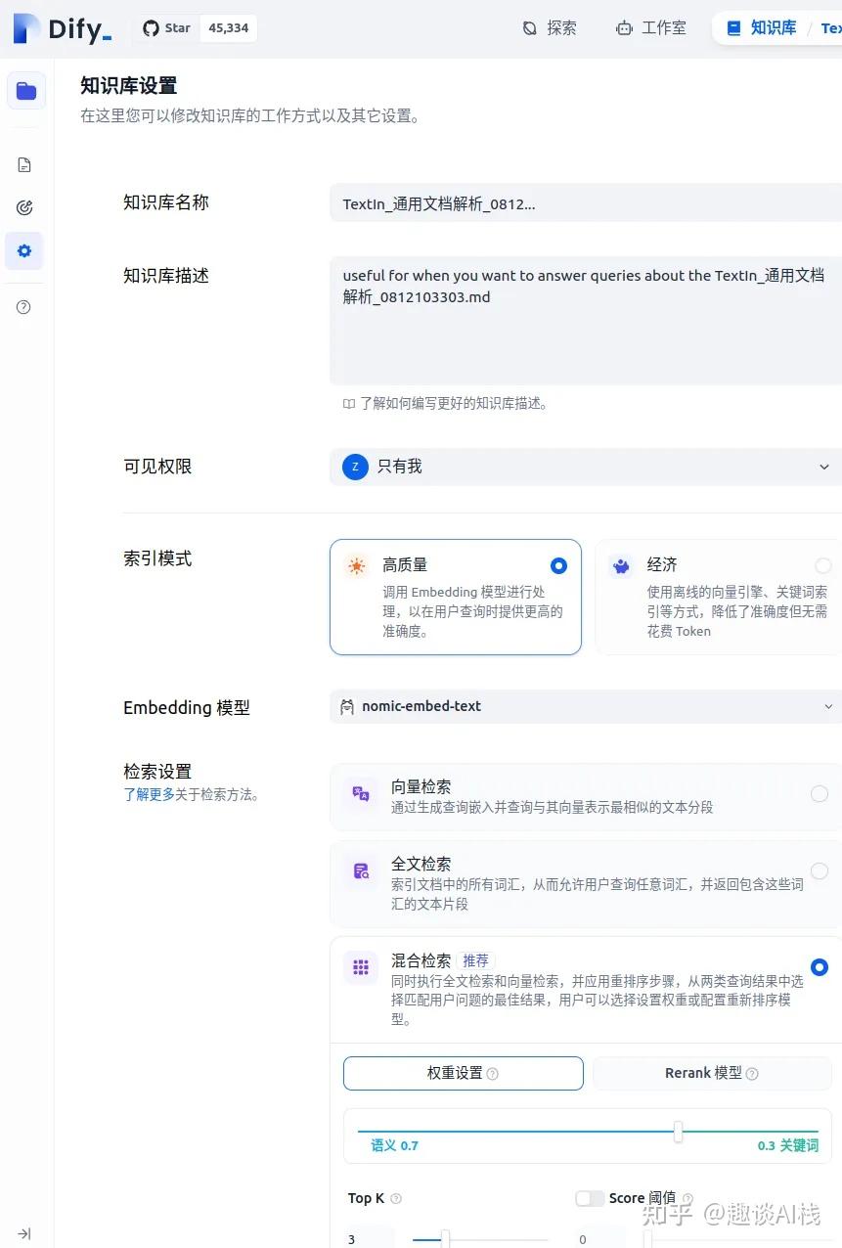Click the 了解更多 retrieval methods link
Image resolution: width=842 pixels, height=1248 pixels.
[148, 794]
